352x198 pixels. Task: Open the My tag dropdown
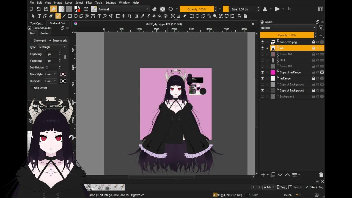point(269,187)
